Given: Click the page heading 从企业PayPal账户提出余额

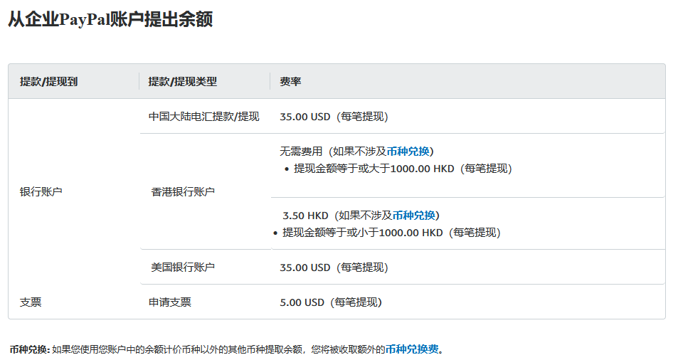Looking at the screenshot, I should pyautogui.click(x=110, y=20).
